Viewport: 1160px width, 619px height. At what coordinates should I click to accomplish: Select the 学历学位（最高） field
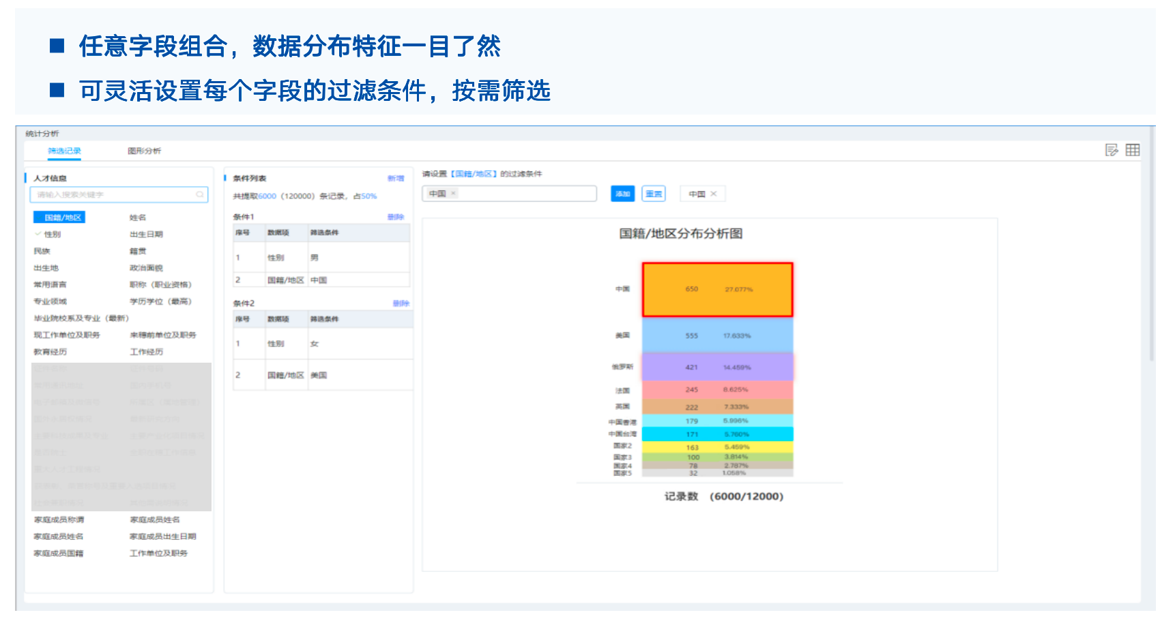161,301
